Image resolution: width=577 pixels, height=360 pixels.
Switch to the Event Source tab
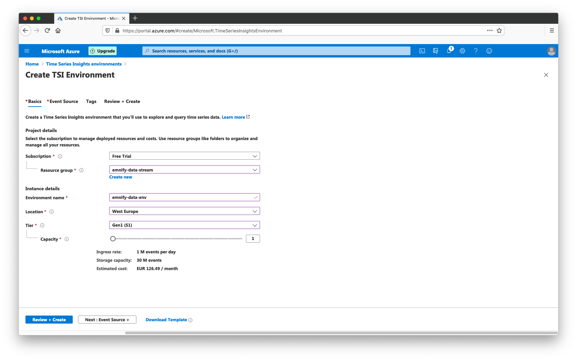64,101
